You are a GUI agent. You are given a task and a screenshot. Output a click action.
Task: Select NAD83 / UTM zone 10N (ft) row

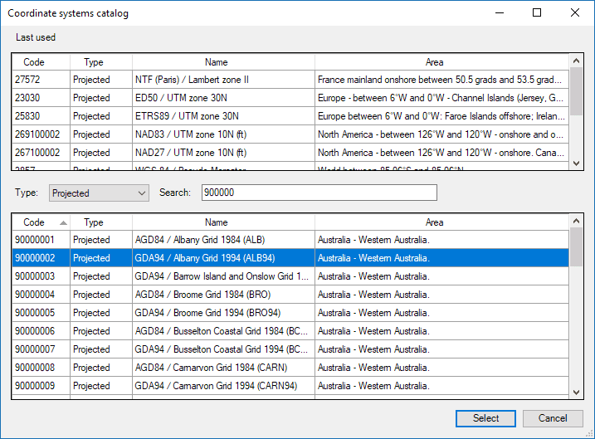click(x=290, y=134)
